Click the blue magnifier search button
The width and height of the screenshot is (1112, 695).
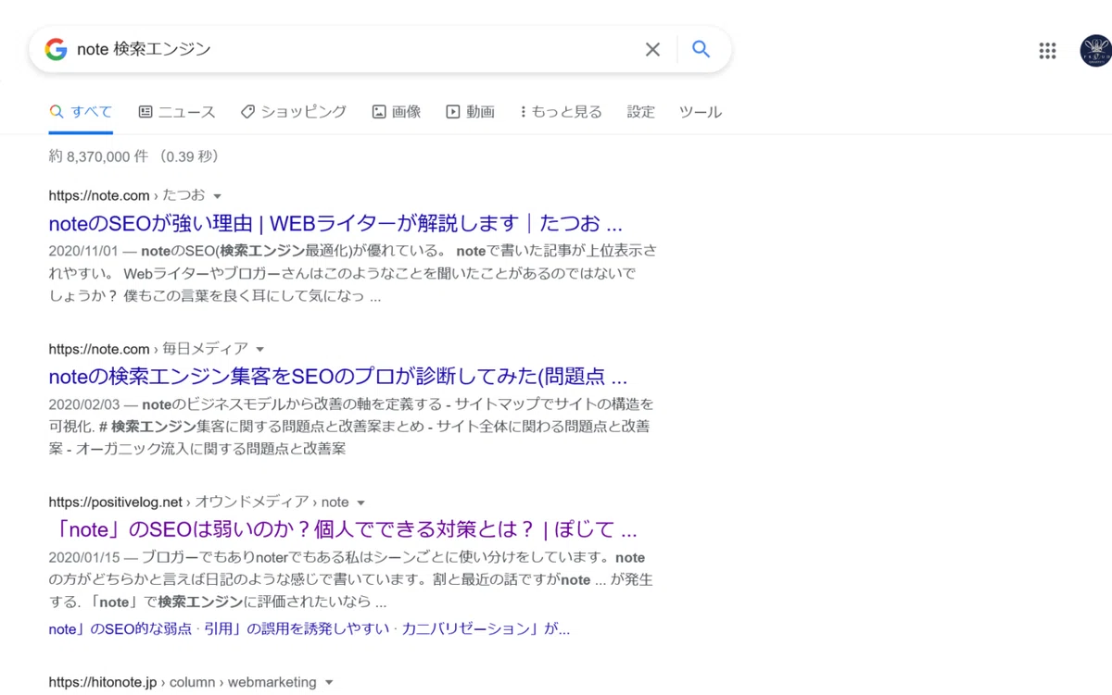point(701,49)
